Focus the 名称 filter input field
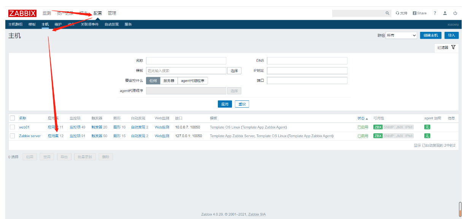The width and height of the screenshot is (462, 219). [186, 61]
